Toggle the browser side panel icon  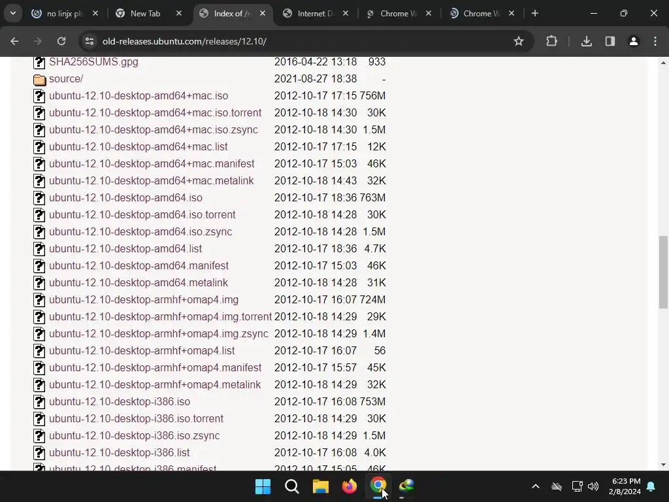click(x=610, y=41)
